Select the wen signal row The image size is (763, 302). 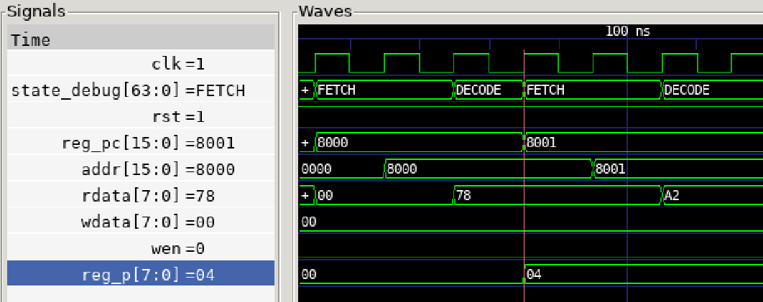[x=141, y=249]
